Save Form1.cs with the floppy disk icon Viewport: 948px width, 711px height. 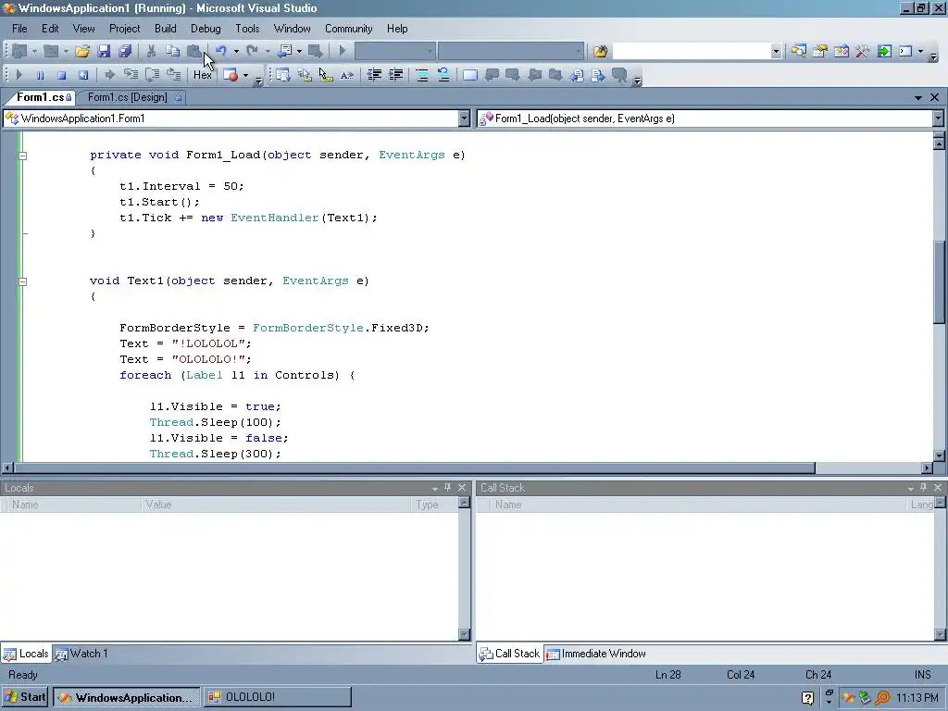104,52
